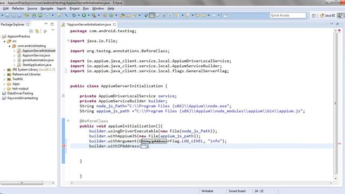The height and width of the screenshot is (194, 345).
Task: Open the Project menu
Action: pos(74,9)
